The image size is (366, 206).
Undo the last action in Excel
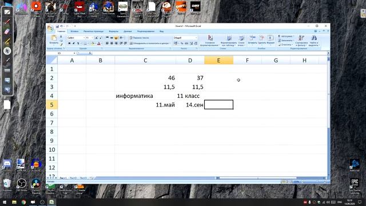(x=62, y=26)
